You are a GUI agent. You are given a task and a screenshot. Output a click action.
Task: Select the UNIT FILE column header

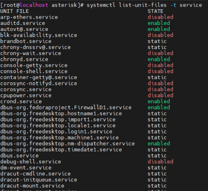point(14,11)
